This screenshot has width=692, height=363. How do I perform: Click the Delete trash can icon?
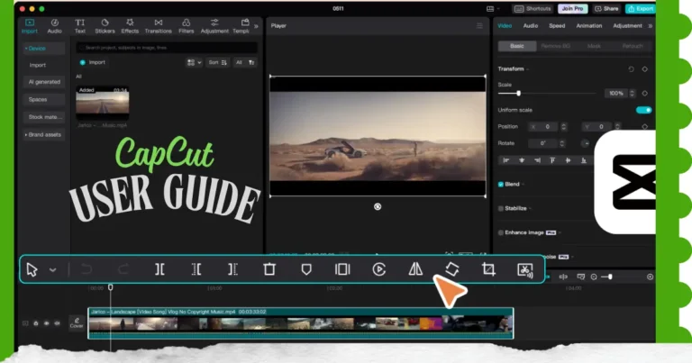269,269
